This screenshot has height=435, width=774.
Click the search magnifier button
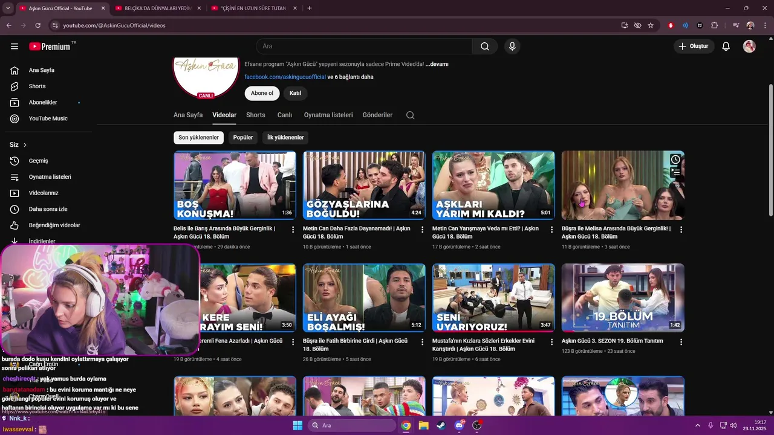click(x=485, y=47)
